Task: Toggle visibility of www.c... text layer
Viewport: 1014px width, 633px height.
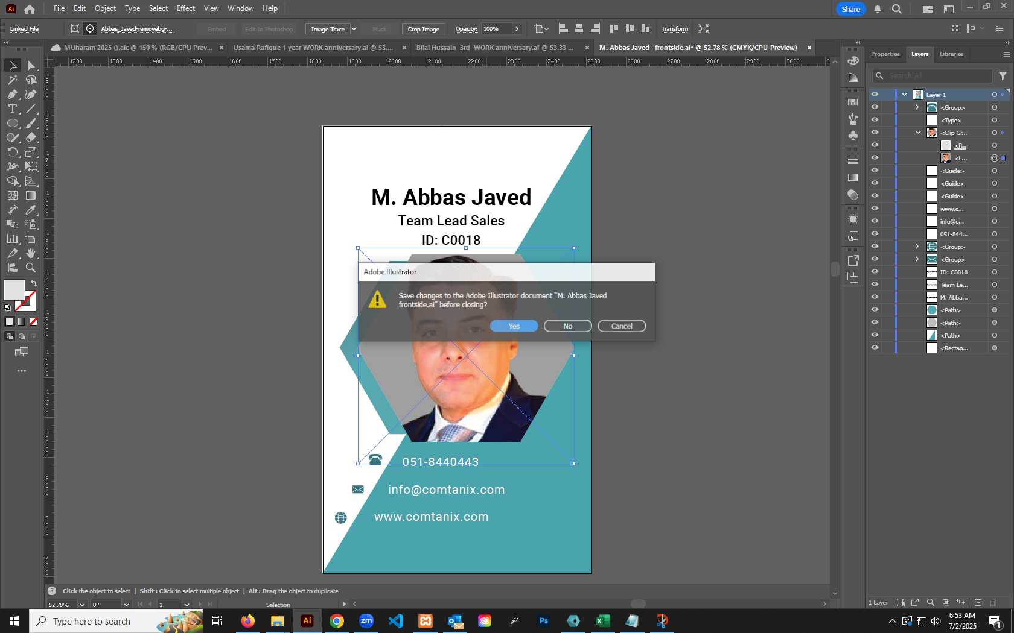Action: pos(875,209)
